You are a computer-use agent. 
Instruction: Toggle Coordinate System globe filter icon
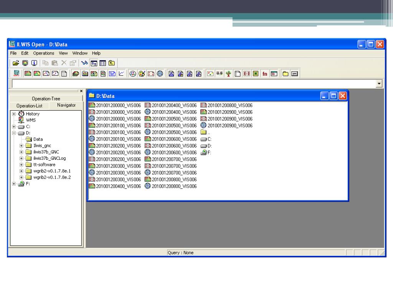(x=160, y=73)
